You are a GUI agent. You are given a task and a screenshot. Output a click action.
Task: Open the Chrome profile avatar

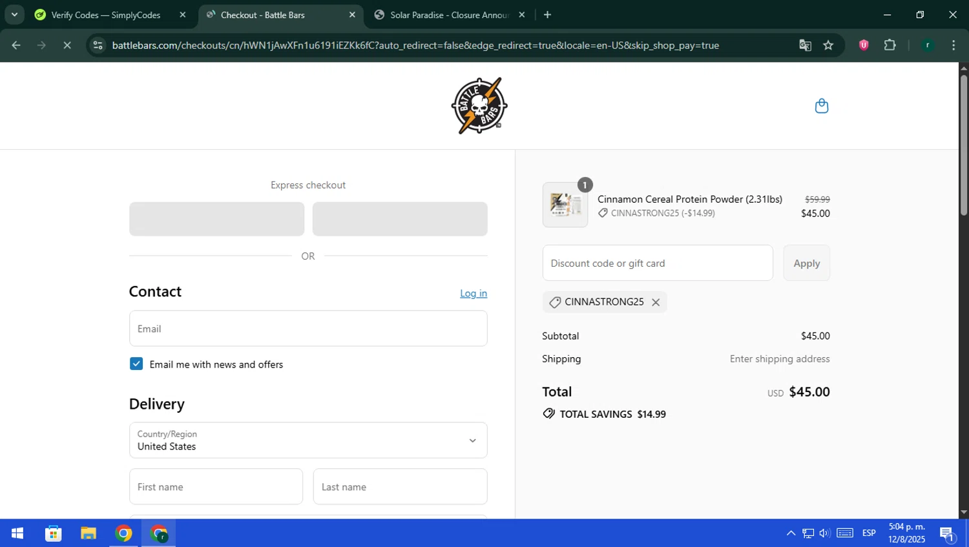928,45
